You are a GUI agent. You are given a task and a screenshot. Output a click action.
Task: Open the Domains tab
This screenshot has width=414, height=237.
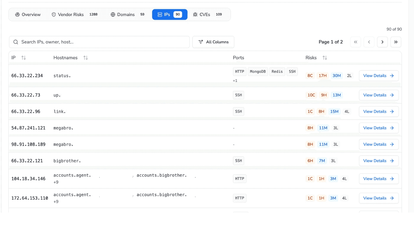128,14
